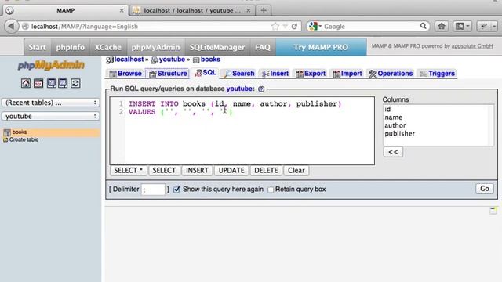
Task: Click the SELECT * button
Action: [129, 171]
